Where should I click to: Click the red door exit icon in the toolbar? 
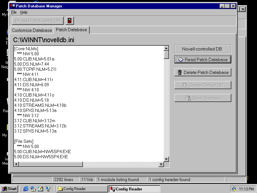(70, 21)
